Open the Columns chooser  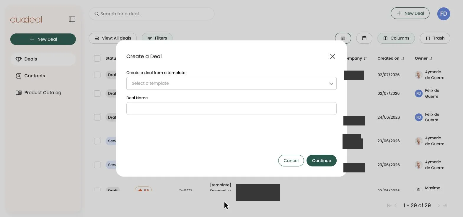pos(396,38)
